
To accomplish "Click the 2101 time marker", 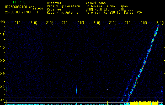I will [x=18, y=23].
